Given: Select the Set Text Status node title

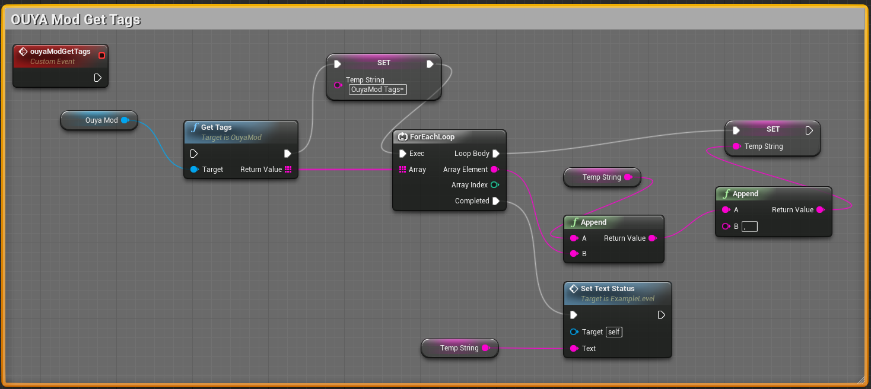Looking at the screenshot, I should [608, 289].
